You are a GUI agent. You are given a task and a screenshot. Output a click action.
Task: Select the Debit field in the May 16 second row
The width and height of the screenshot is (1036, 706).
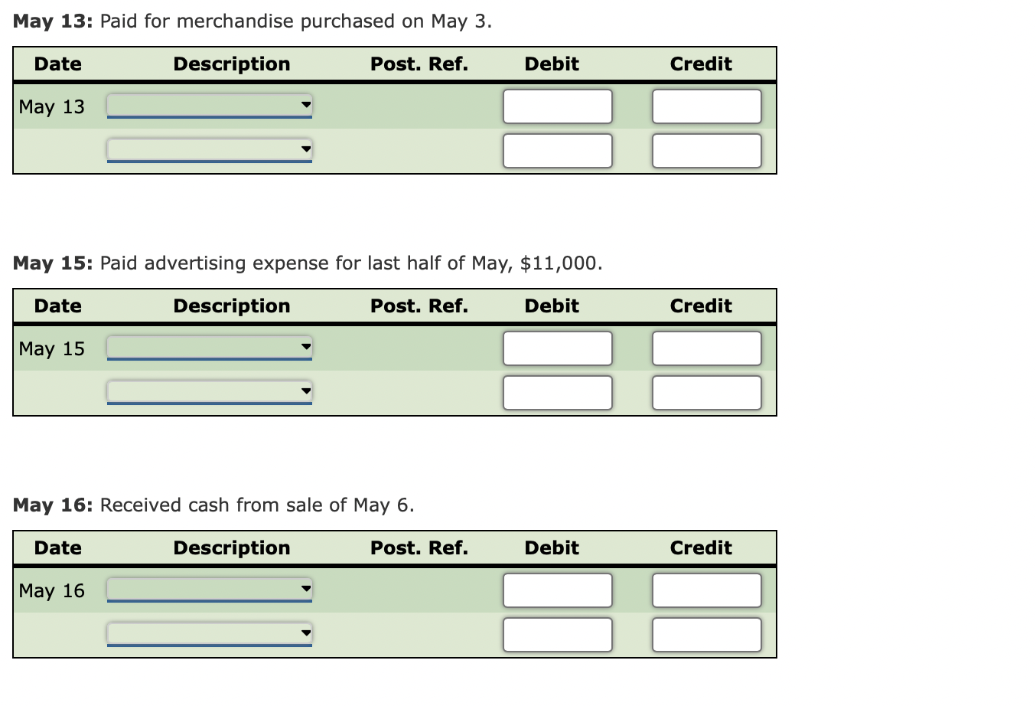pyautogui.click(x=557, y=634)
